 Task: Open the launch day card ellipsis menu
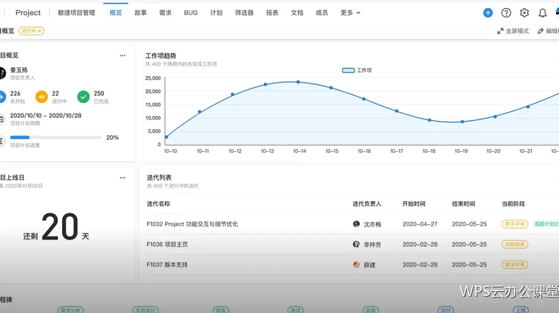click(122, 178)
